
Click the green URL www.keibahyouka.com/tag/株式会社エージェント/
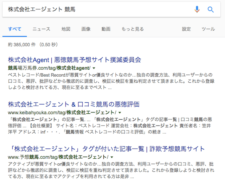pyautogui.click(x=62, y=113)
